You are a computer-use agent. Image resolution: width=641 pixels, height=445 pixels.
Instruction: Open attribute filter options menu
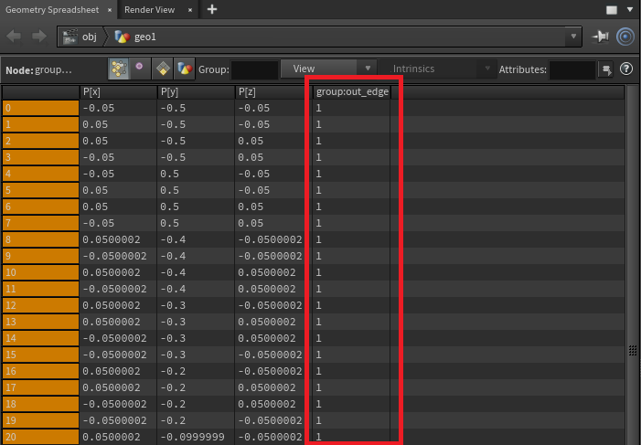pos(606,69)
